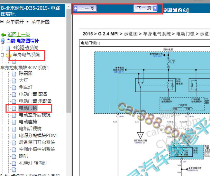Open the 除霜器 entry

(x=26, y=73)
